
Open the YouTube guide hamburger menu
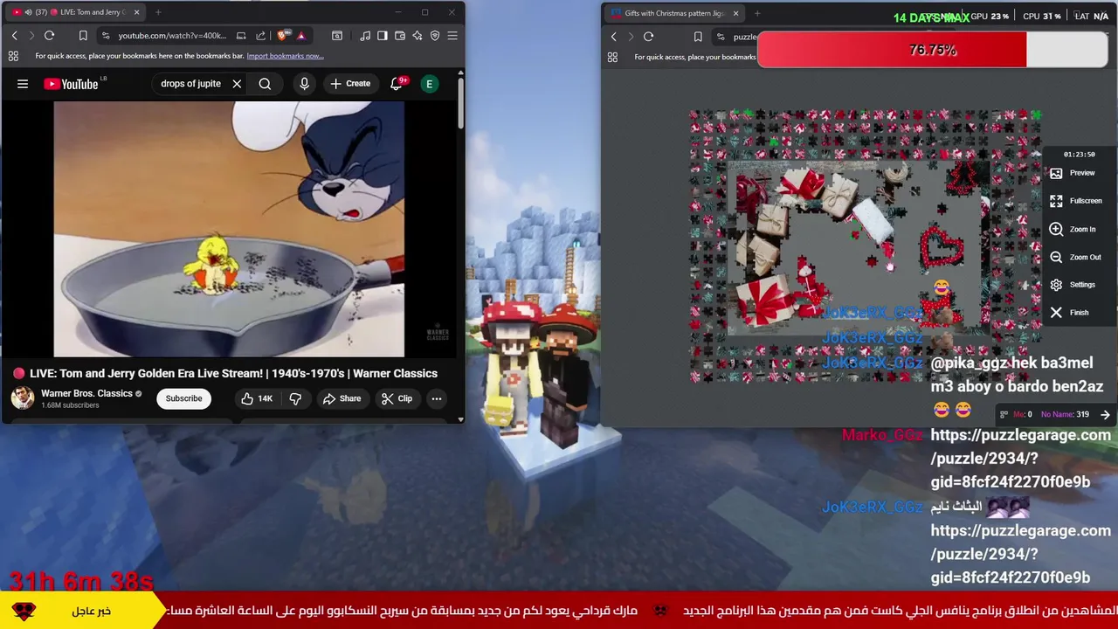point(23,84)
